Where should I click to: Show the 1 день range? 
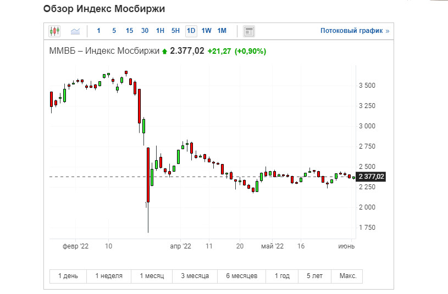68,276
